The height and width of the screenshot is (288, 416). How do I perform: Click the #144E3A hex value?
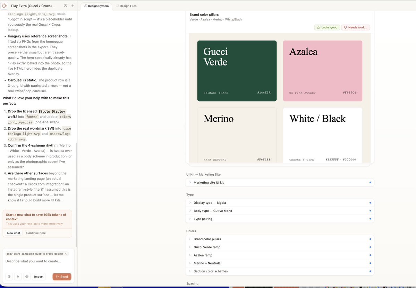264,93
